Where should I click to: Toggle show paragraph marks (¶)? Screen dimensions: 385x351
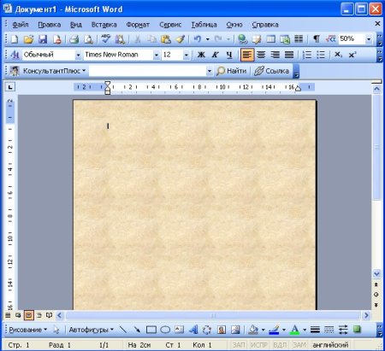(x=317, y=39)
